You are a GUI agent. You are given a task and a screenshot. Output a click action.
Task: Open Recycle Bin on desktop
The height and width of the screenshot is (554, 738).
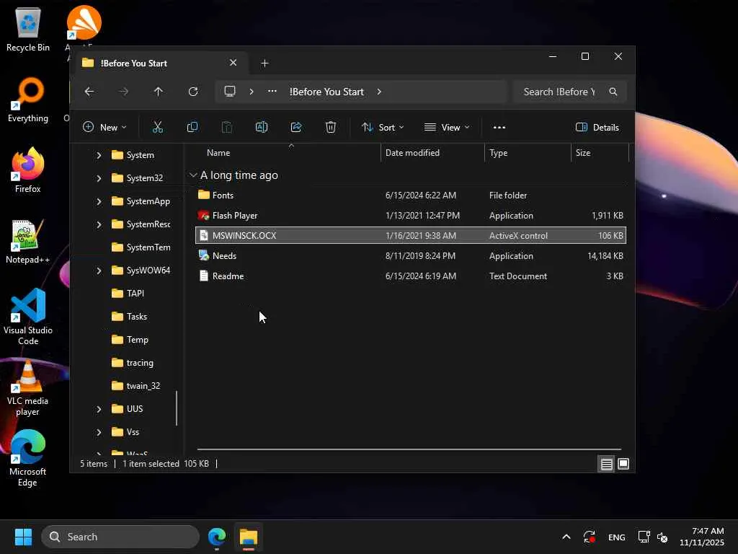click(x=28, y=30)
